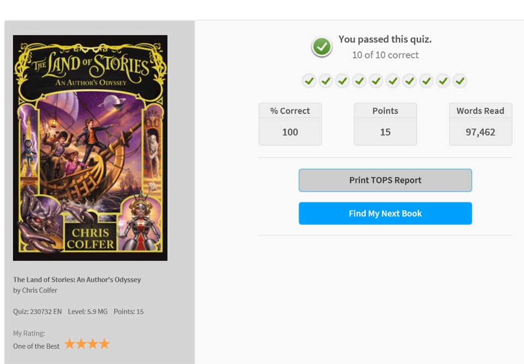Select the sixth question checkmark icon
This screenshot has width=524, height=364.
(393, 81)
